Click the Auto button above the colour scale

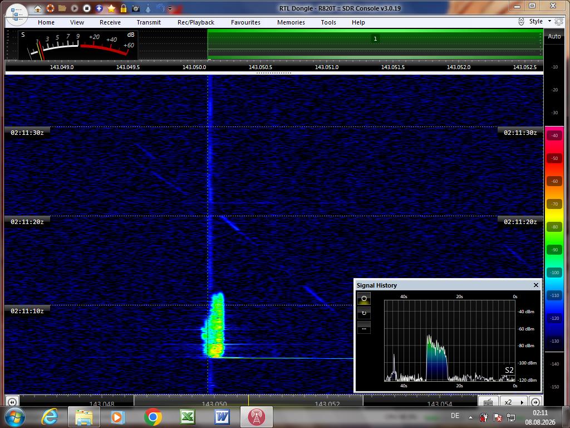[554, 36]
